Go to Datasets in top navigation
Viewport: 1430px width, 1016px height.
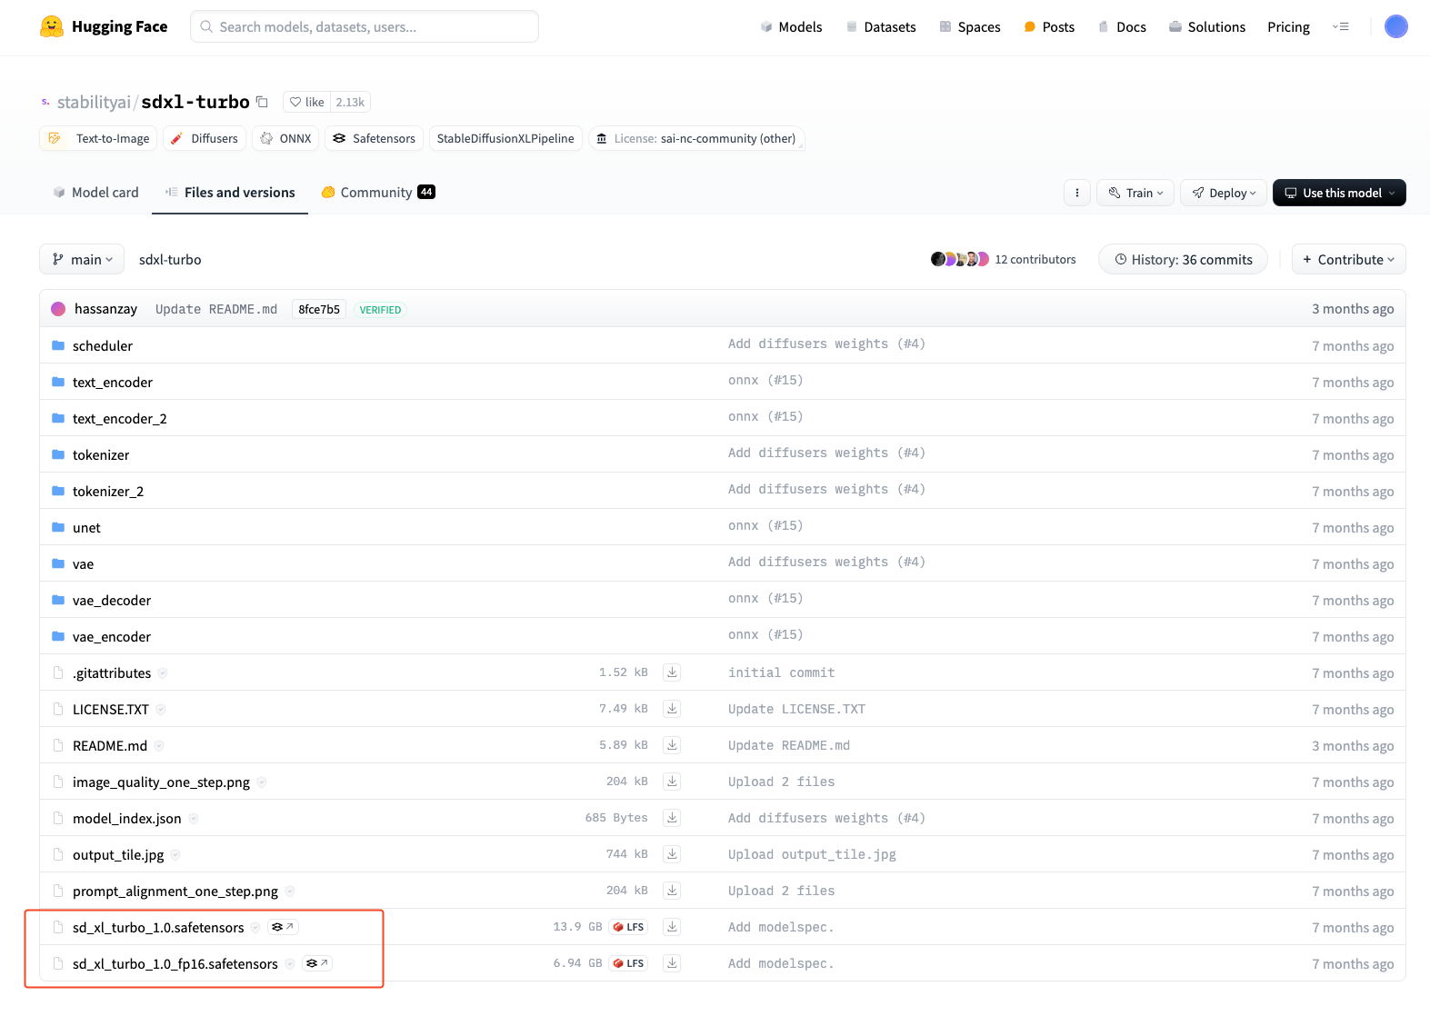click(x=881, y=27)
